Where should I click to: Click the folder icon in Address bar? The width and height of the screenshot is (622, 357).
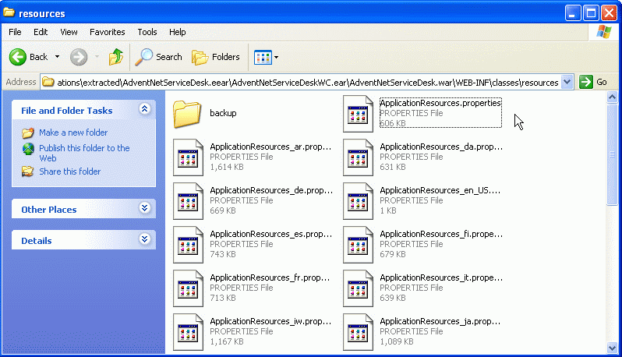point(48,82)
